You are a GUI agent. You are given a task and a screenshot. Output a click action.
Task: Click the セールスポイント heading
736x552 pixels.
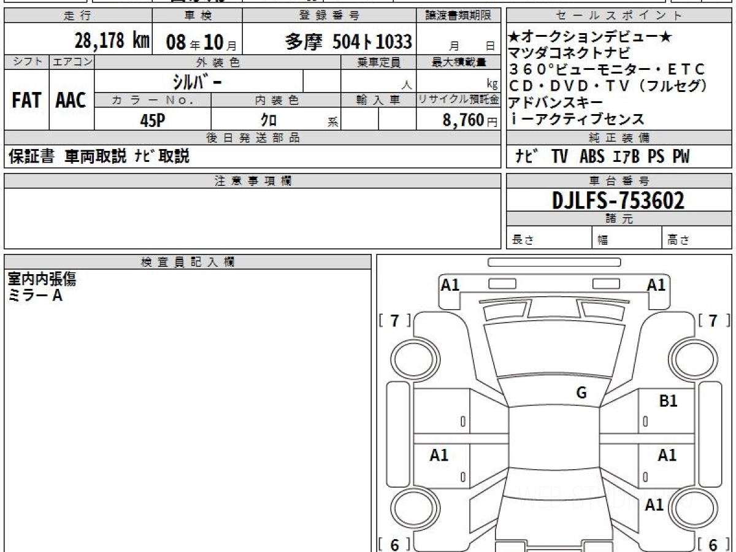[x=619, y=16]
